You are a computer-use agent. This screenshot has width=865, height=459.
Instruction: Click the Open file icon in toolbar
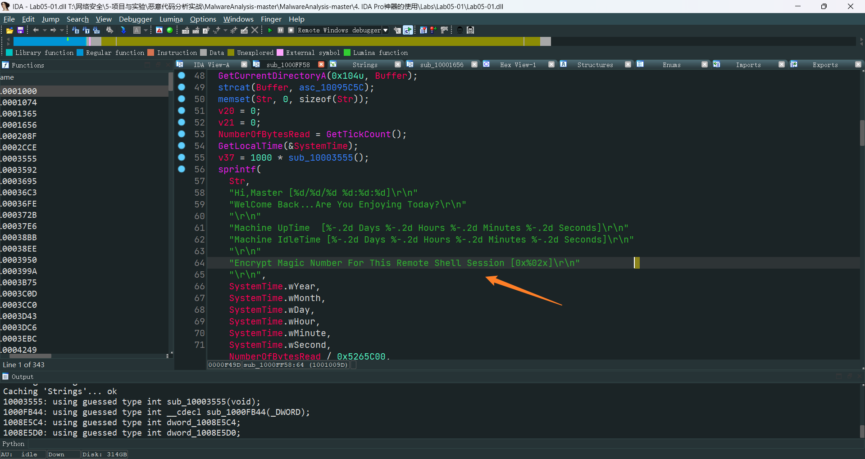tap(9, 30)
